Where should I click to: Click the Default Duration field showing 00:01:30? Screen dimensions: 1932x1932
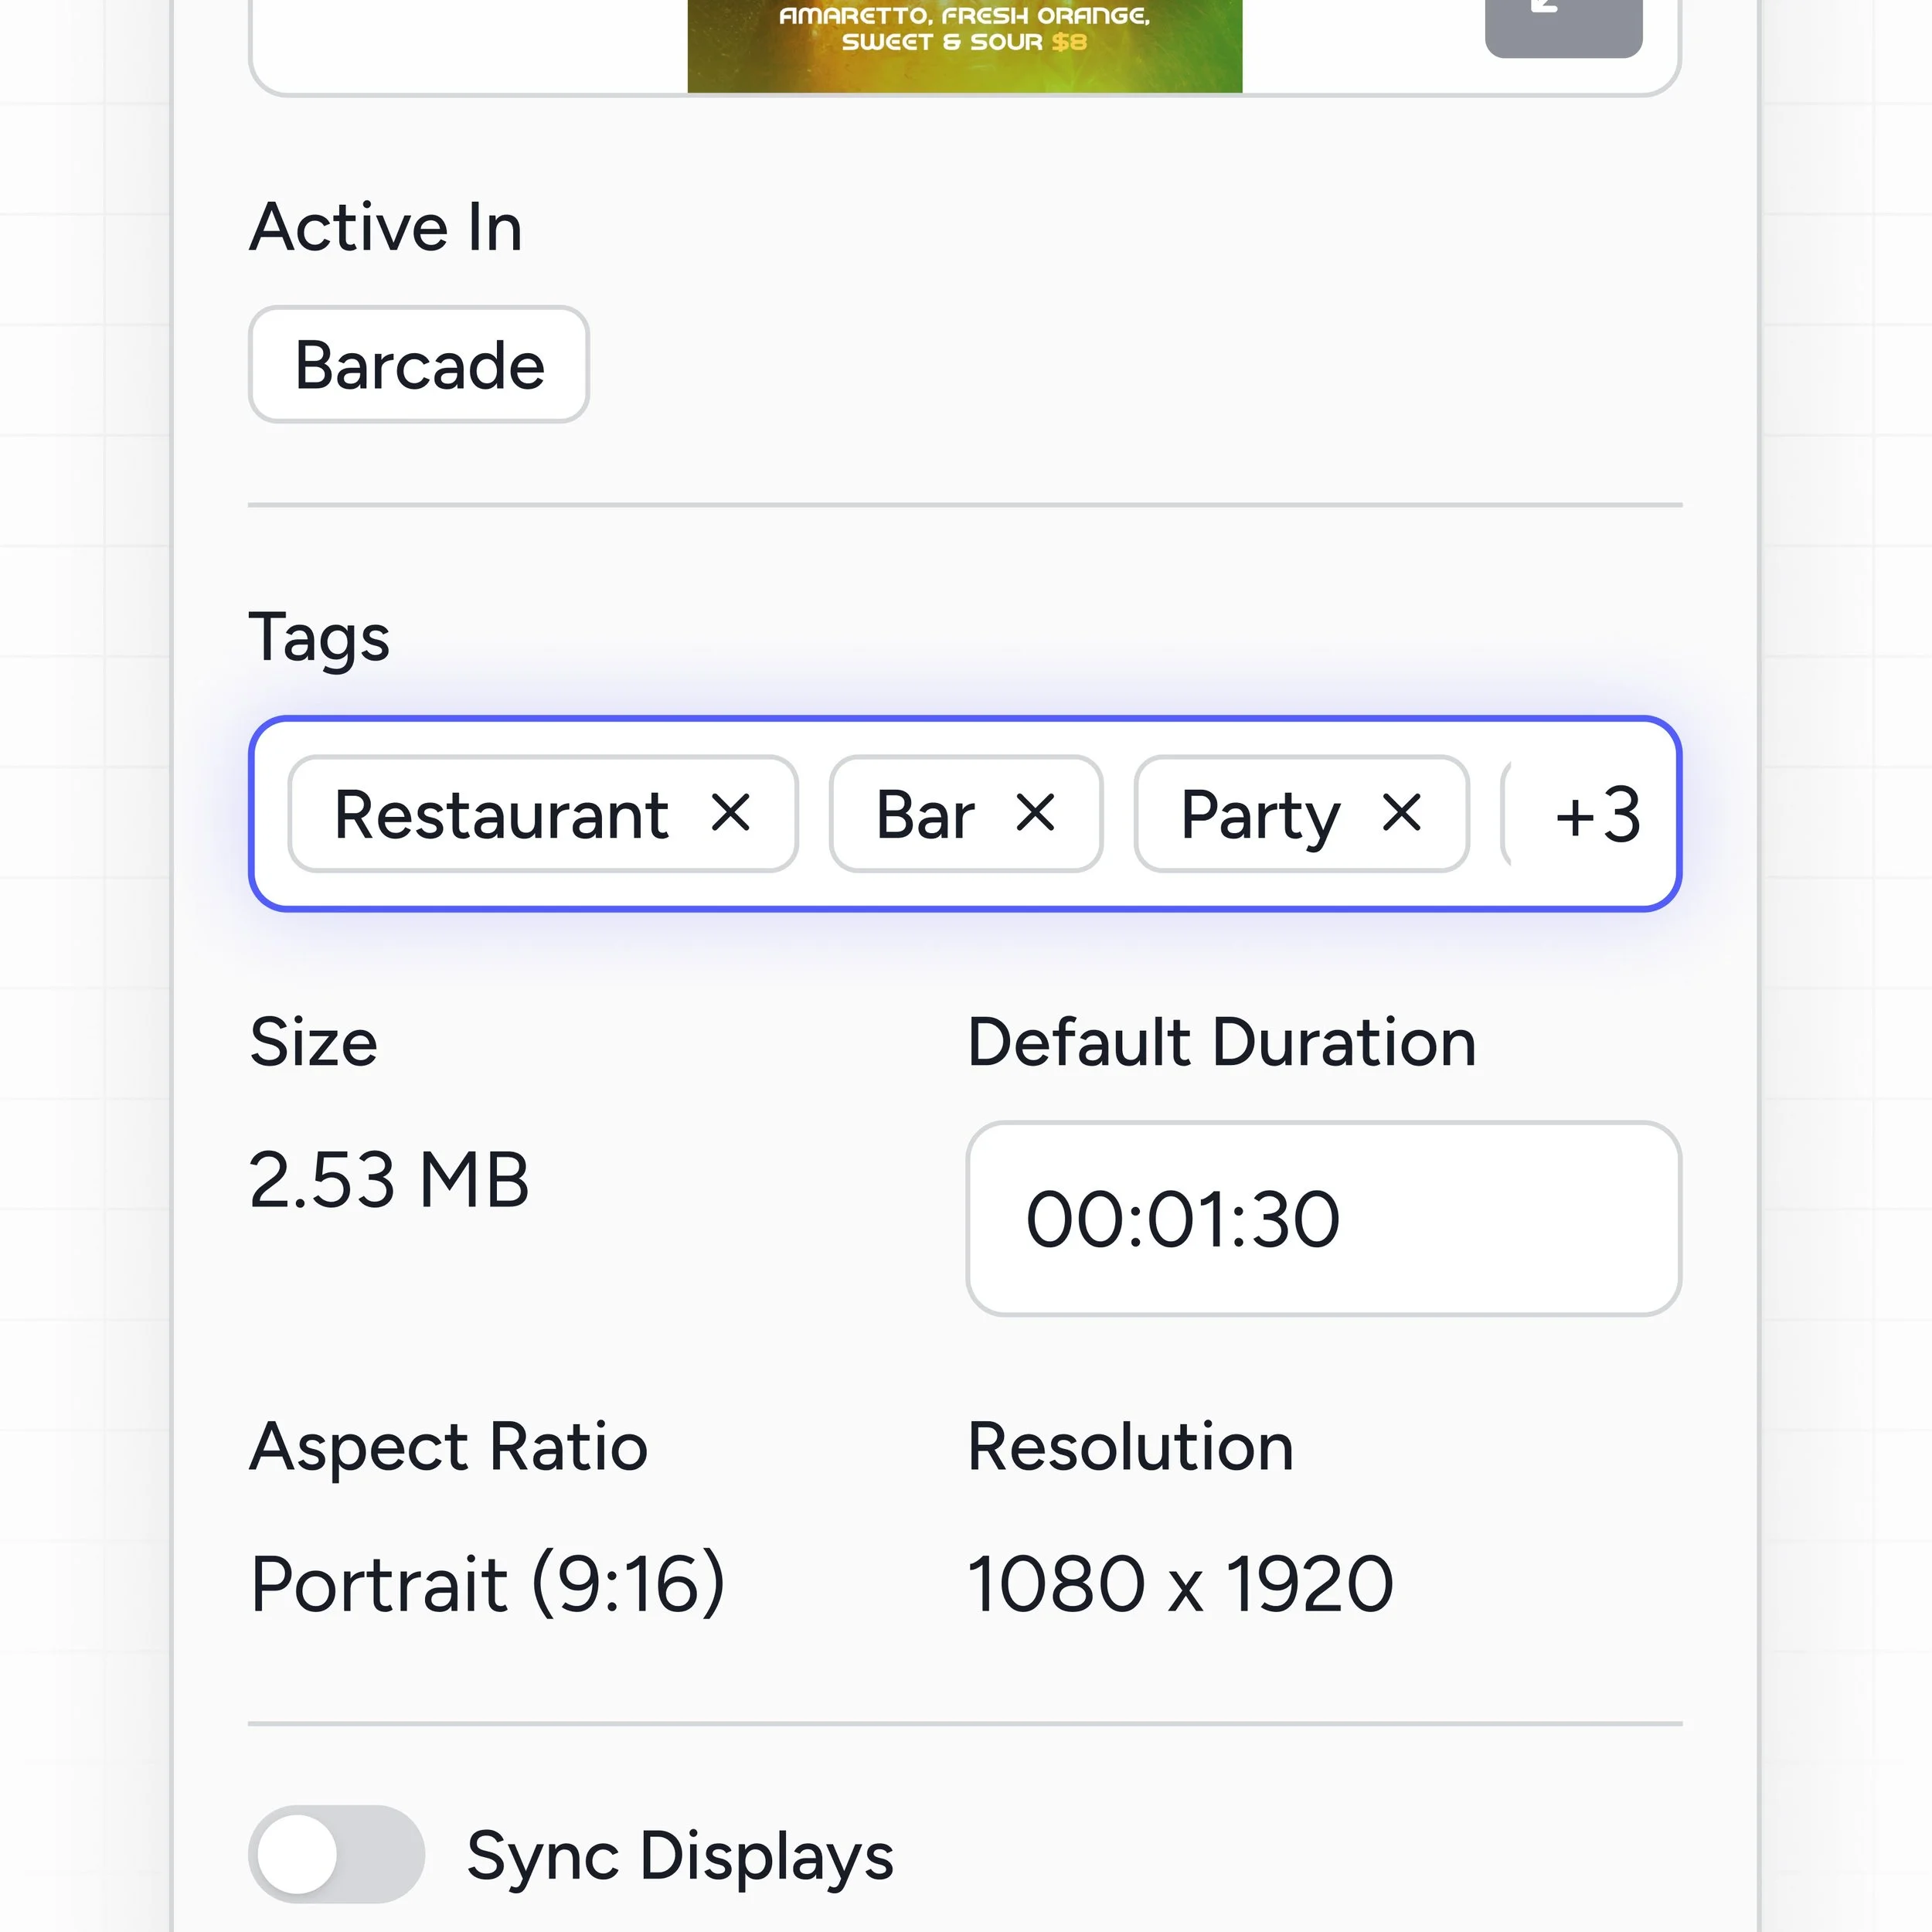tap(1323, 1219)
